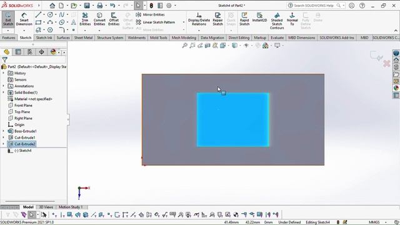Toggle Shaded Sketch Contours

click(x=277, y=21)
